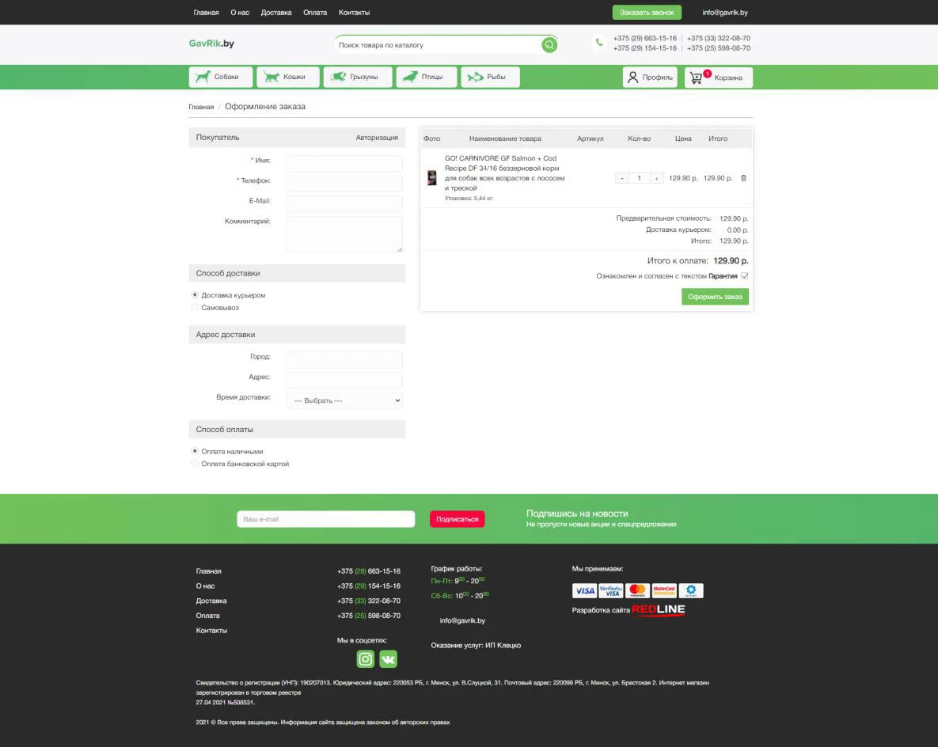Click the 'Авторизация' link

377,138
